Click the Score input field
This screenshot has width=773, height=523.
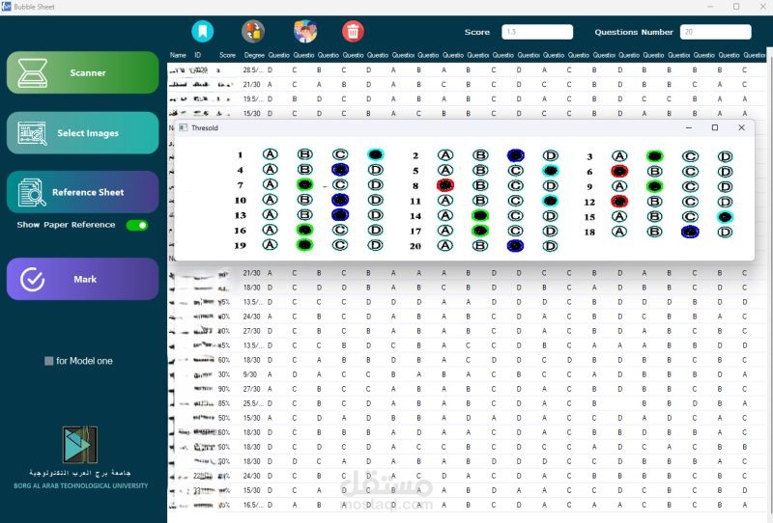click(537, 32)
